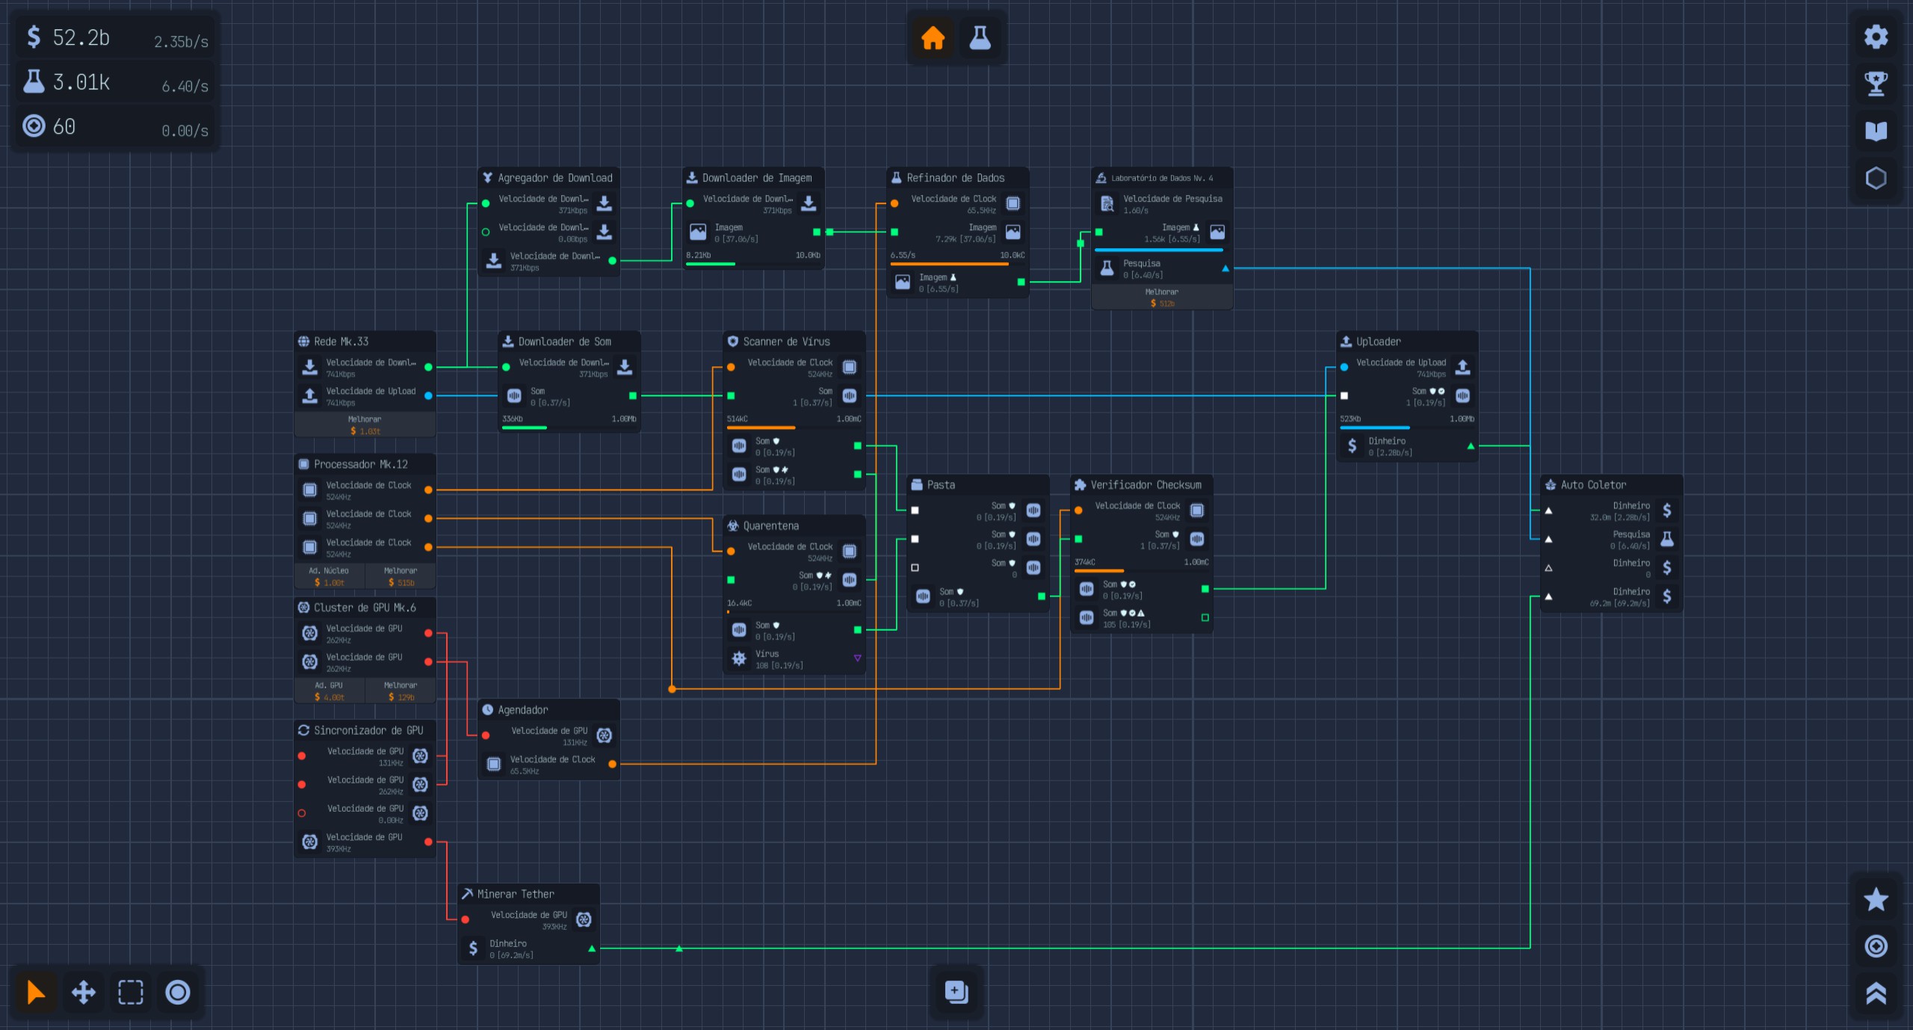Switch to the Home tab
The height and width of the screenshot is (1030, 1913).
[x=933, y=37]
